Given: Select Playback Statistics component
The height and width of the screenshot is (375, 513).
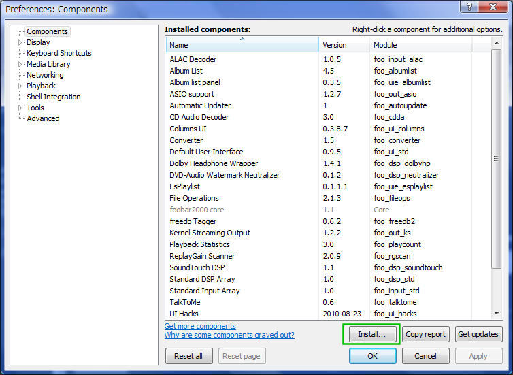Looking at the screenshot, I should coord(329,244).
